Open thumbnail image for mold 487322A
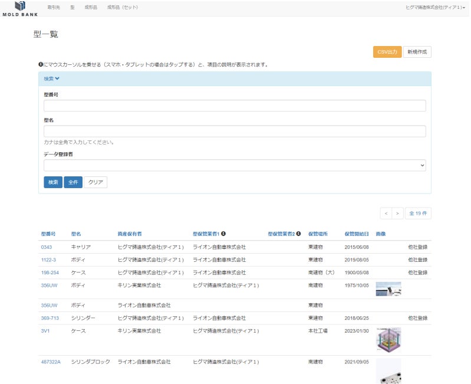This screenshot has height=384, width=471. coord(388,370)
